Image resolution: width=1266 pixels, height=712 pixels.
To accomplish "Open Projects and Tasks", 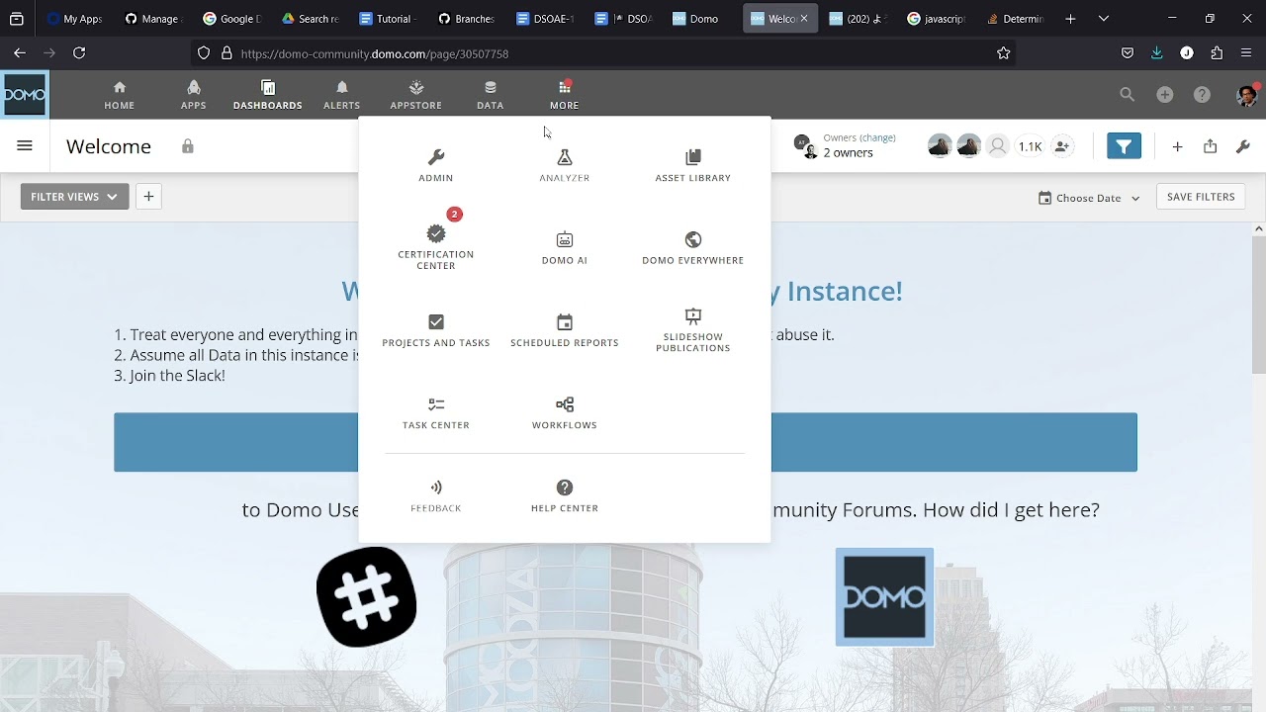I will coord(435,330).
